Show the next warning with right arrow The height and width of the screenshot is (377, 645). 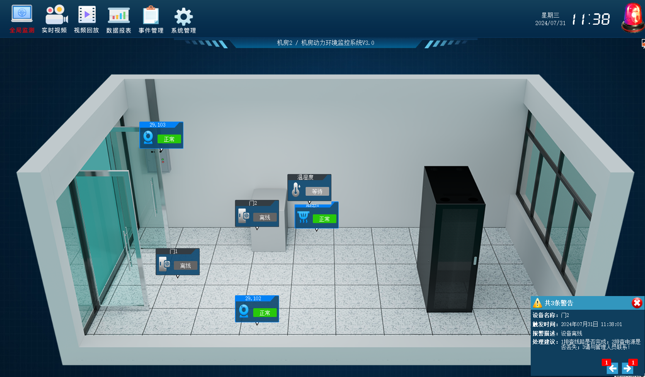[627, 368]
